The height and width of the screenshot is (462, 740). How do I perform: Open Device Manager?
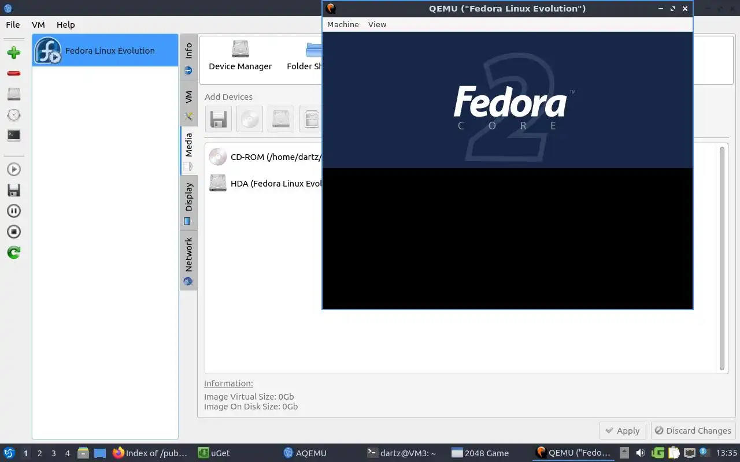click(240, 56)
